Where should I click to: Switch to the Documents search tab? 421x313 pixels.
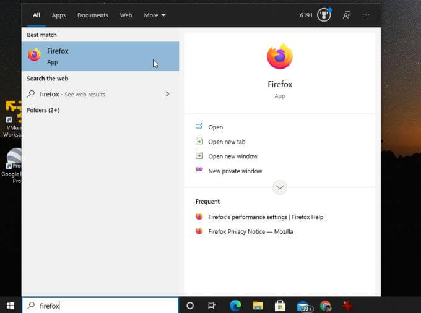[93, 15]
